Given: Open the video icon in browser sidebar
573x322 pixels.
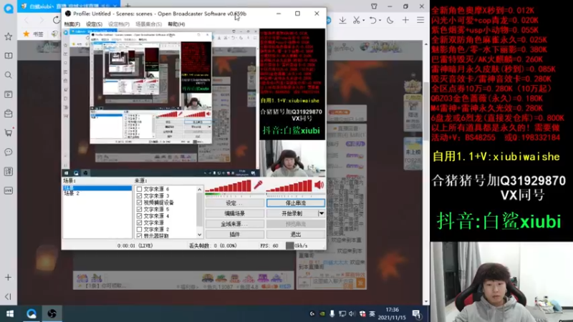Looking at the screenshot, I should 8,94.
